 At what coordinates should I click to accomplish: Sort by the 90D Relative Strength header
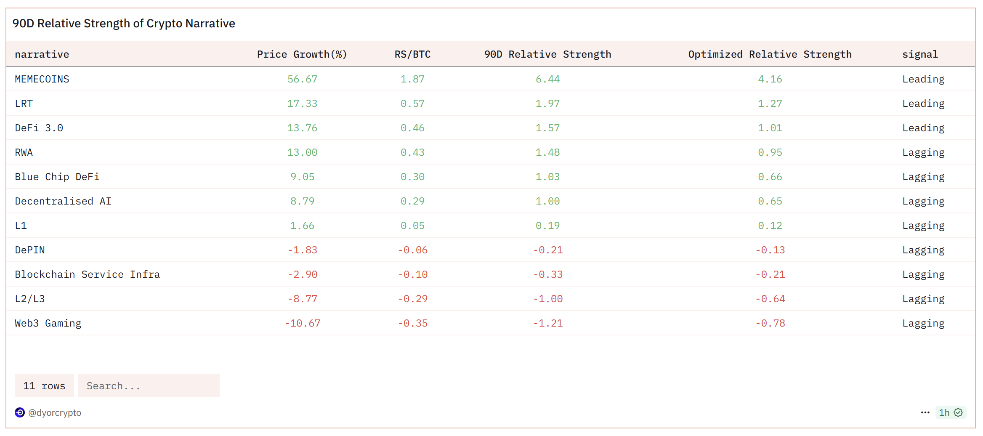click(547, 54)
